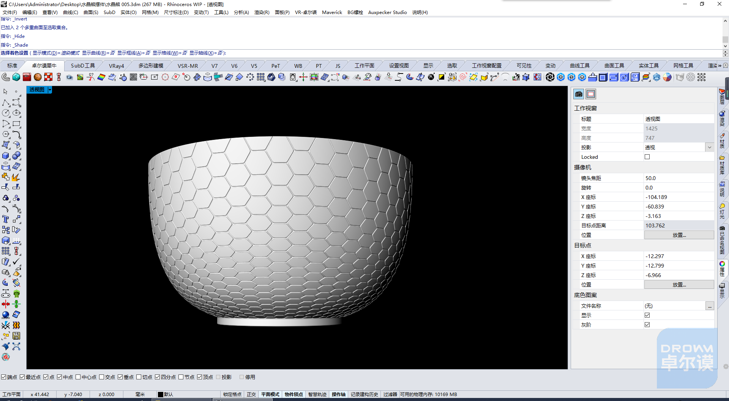Toggle the Locked checkbox in viewport properties
729x401 pixels.
(x=647, y=157)
